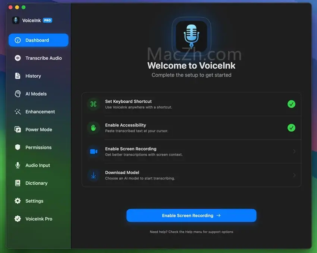
Task: Open the Permissions section
Action: pyautogui.click(x=38, y=147)
